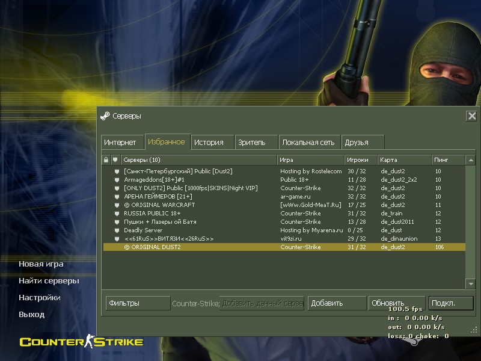Viewport: 481px width, 361px height.
Task: Highlight the © ORIGINAL WARCRAFT server name
Action: tap(159, 205)
